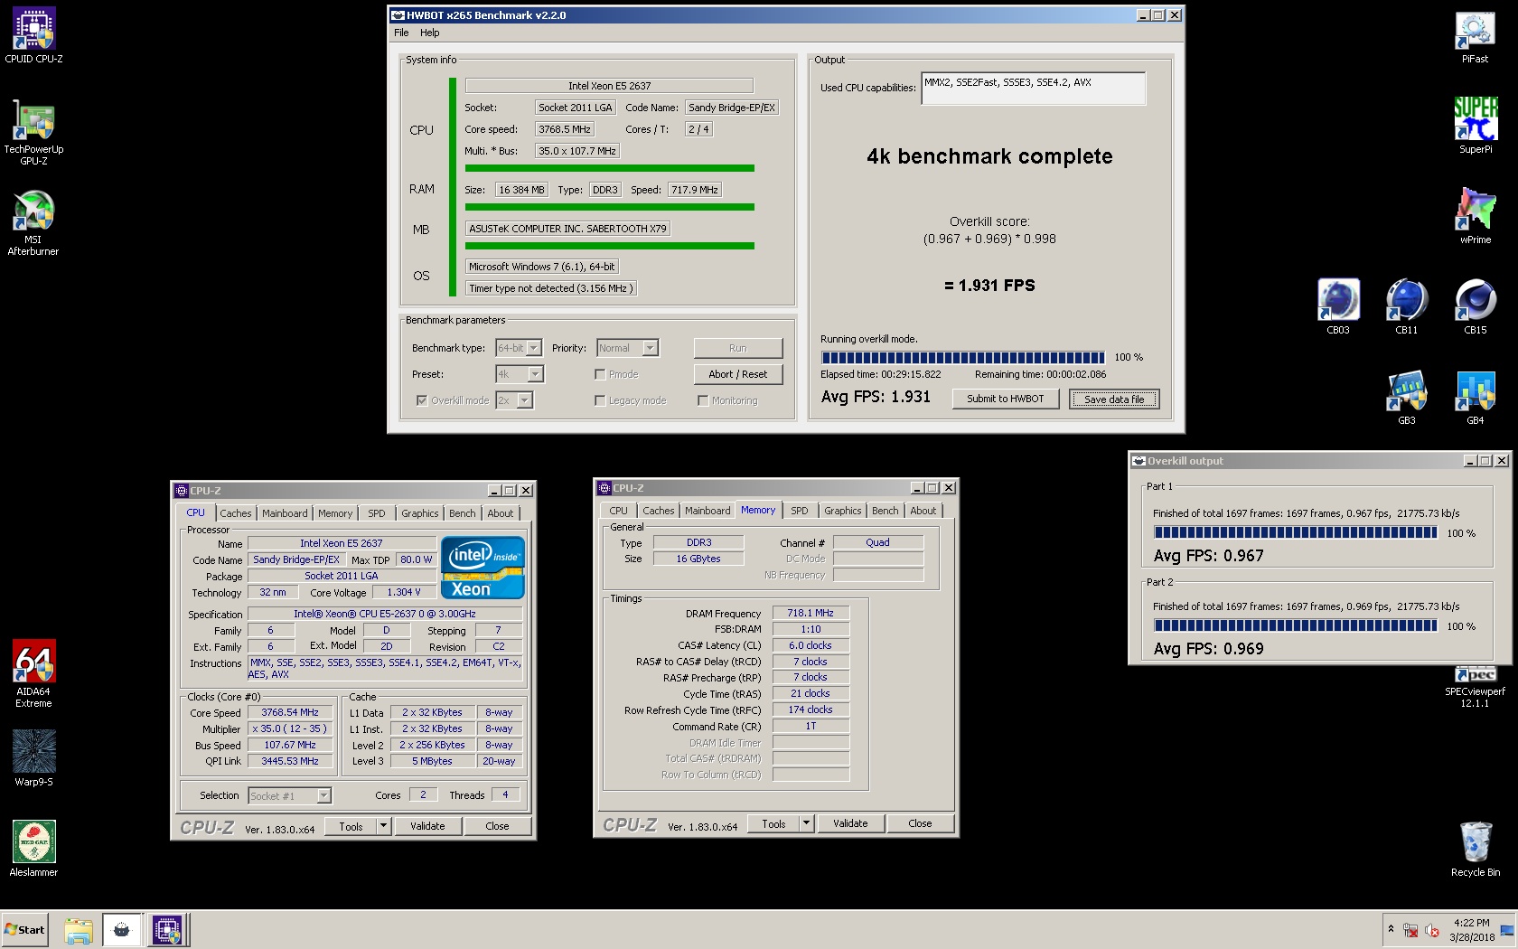Screen dimensions: 1518x949
Task: Click the Windows Start button
Action: (25, 929)
